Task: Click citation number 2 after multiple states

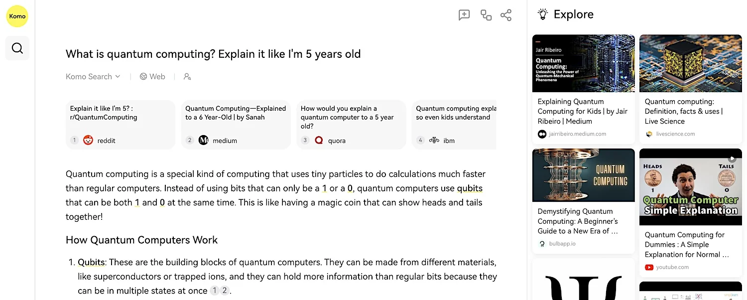Action: pos(225,291)
